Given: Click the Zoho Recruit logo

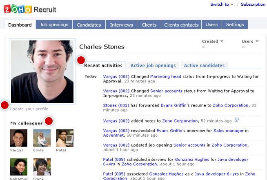Looking at the screenshot, I should pos(30,9).
